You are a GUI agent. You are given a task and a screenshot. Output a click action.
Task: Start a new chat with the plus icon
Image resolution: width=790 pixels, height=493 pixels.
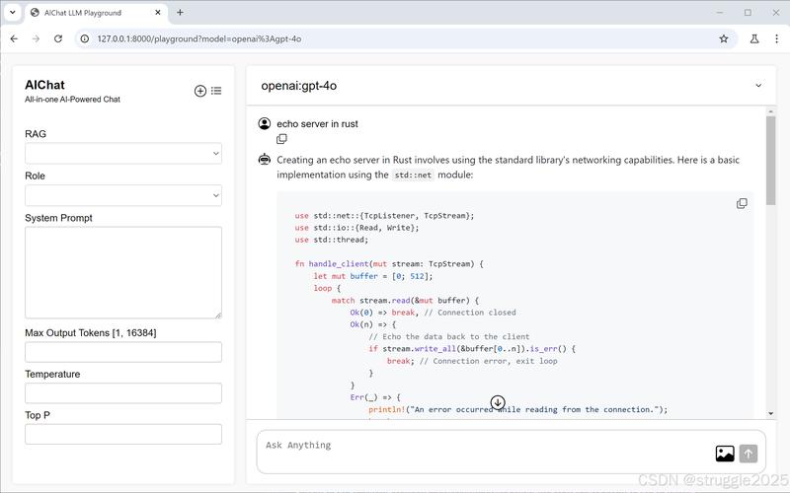[200, 91]
